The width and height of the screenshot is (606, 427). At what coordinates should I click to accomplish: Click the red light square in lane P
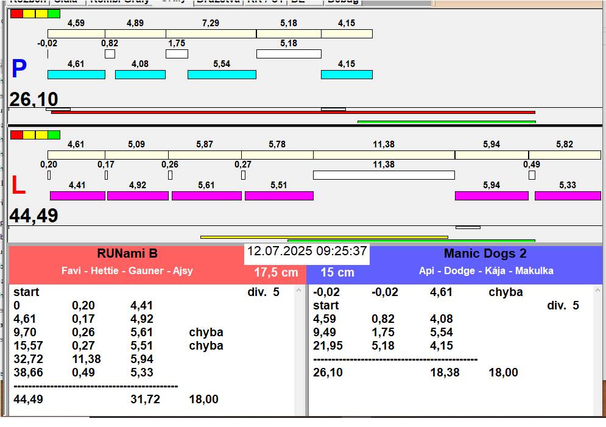16,13
